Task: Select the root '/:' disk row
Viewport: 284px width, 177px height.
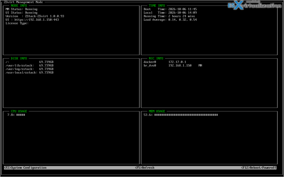Action: click(29, 62)
